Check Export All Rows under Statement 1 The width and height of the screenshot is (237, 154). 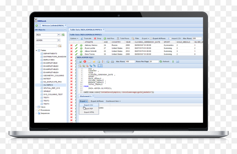point(89,101)
